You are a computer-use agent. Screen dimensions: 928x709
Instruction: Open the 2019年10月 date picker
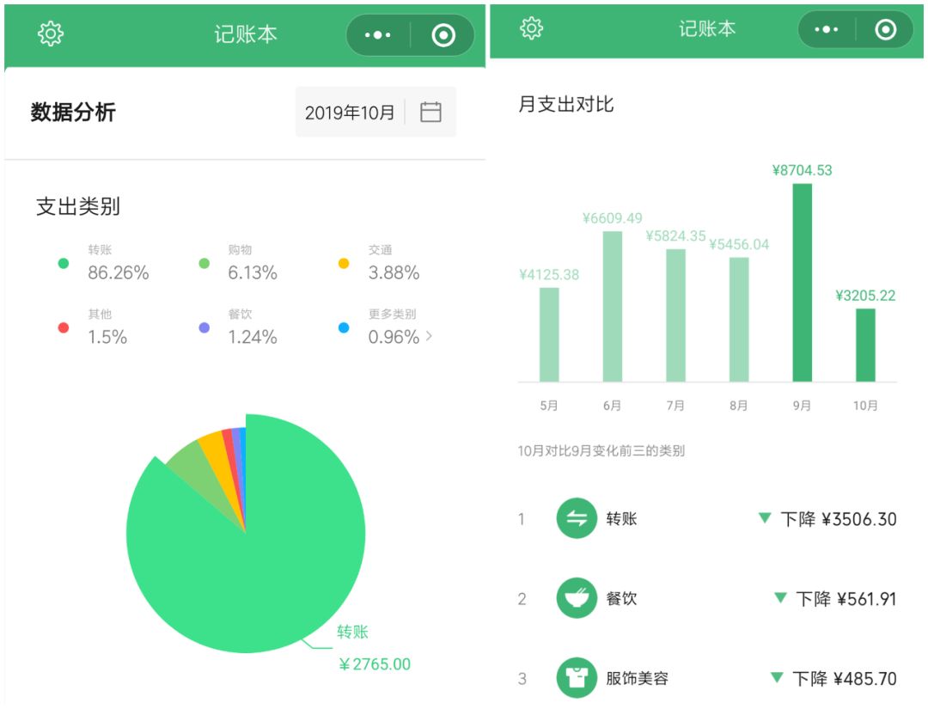pos(375,112)
